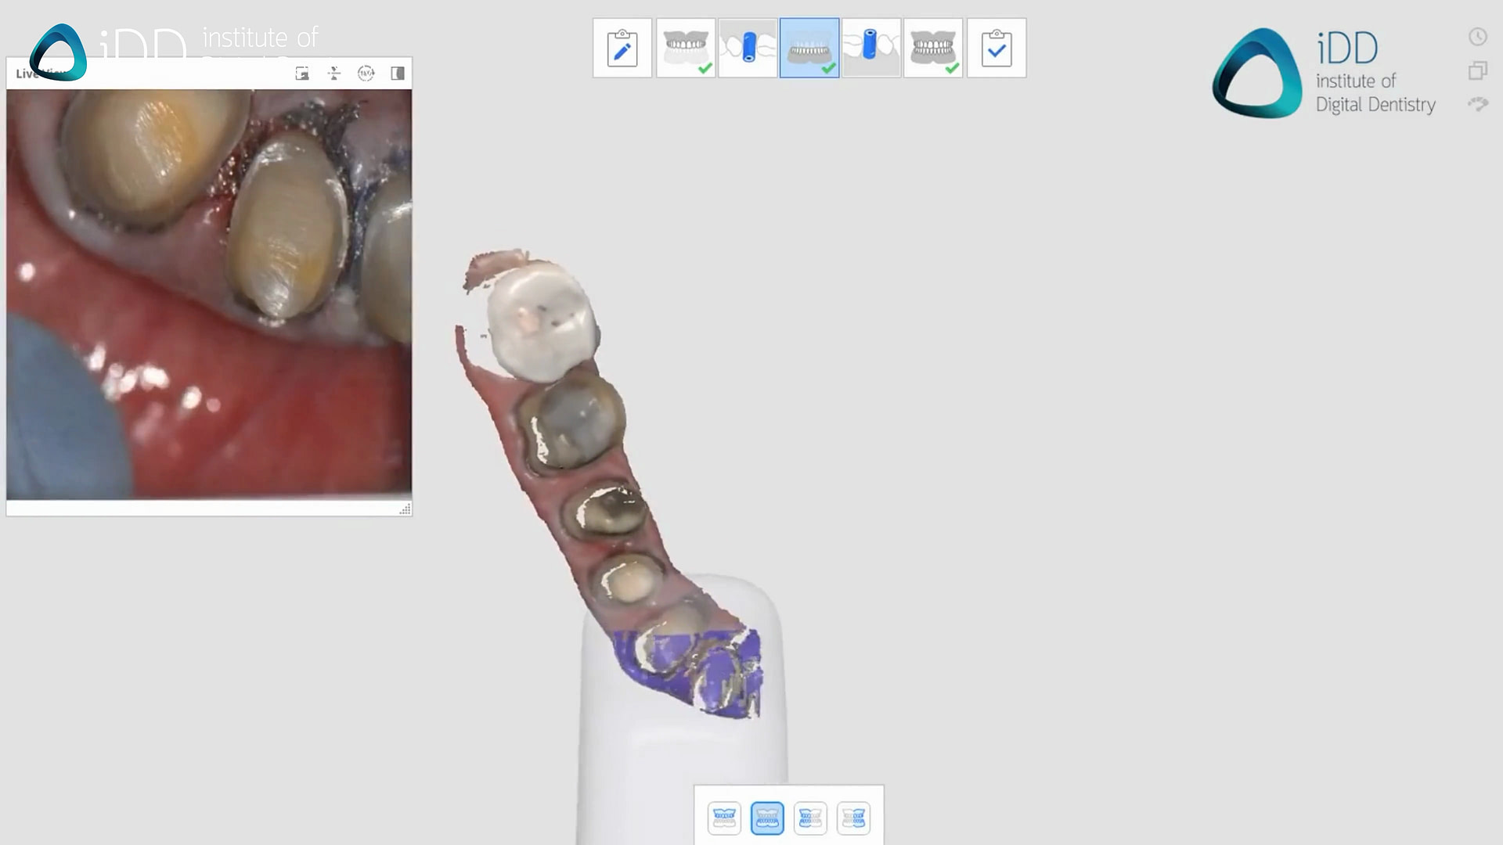Open the form editing stage on workflow bar
The image size is (1503, 845).
tap(622, 48)
